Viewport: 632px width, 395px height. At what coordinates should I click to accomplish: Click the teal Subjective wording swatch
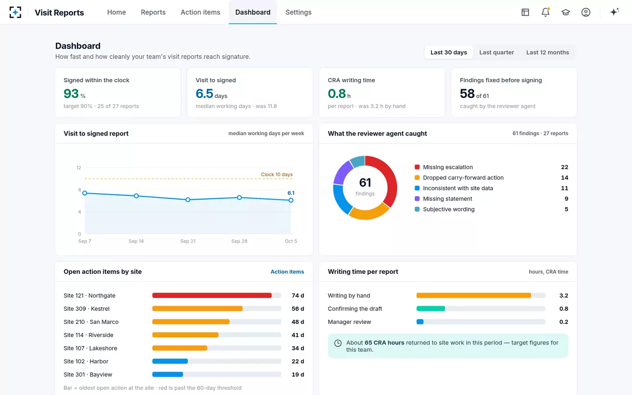[x=417, y=209]
